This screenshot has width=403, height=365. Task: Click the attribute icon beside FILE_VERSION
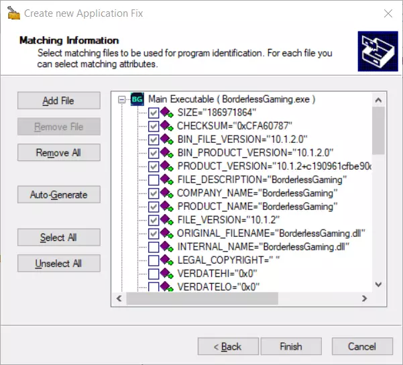tap(166, 220)
